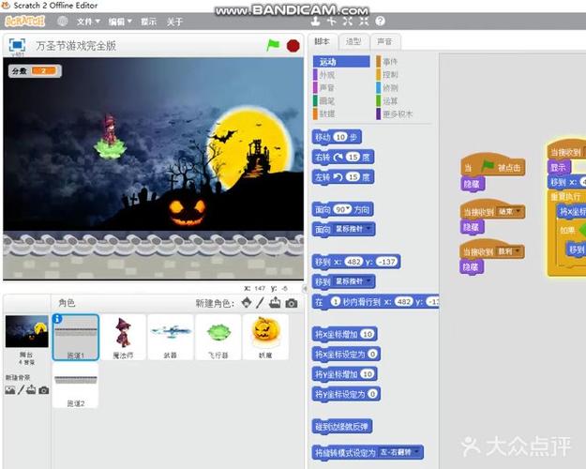Select the 更多积木 block category
This screenshot has width=586, height=469.
click(403, 114)
